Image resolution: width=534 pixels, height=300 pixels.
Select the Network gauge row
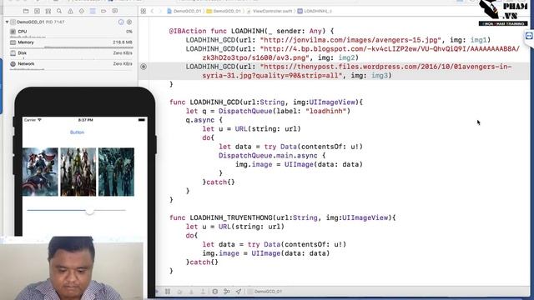pos(71,64)
